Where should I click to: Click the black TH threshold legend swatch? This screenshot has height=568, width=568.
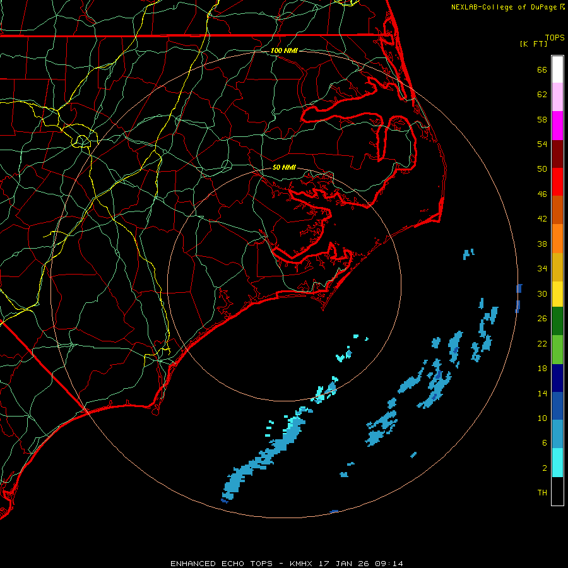point(557,491)
